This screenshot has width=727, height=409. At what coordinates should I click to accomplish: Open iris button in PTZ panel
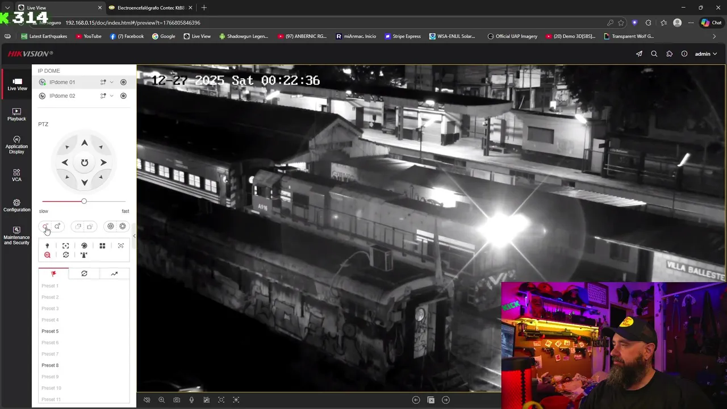click(123, 227)
